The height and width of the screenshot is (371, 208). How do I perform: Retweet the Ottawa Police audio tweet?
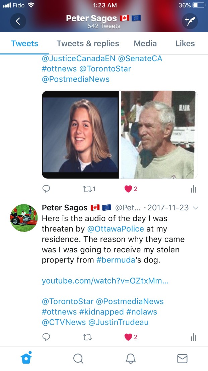pos(87,337)
